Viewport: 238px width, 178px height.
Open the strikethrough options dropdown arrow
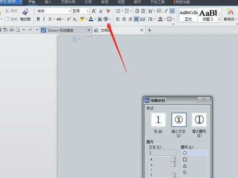point(63,19)
